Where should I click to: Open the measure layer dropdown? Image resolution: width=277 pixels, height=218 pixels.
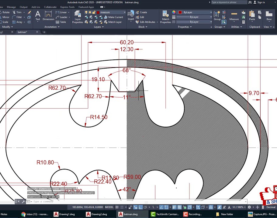point(124,12)
